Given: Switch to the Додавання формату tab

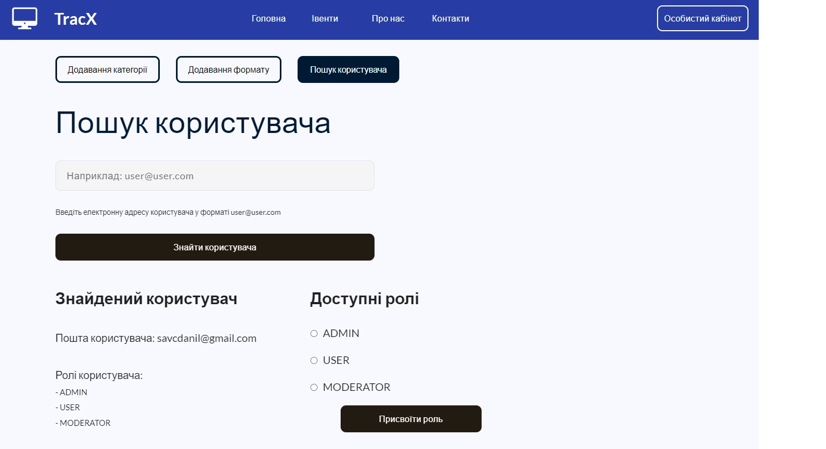Looking at the screenshot, I should pos(228,69).
